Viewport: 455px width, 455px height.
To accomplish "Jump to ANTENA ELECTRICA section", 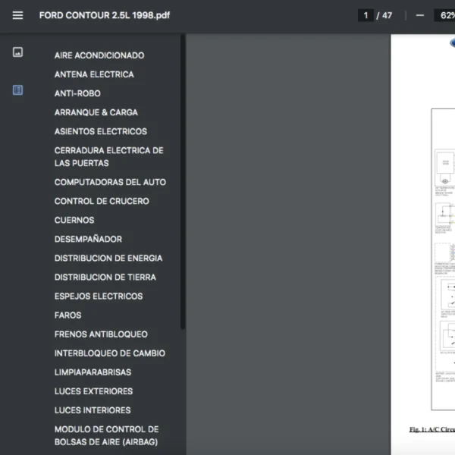I will pyautogui.click(x=94, y=74).
